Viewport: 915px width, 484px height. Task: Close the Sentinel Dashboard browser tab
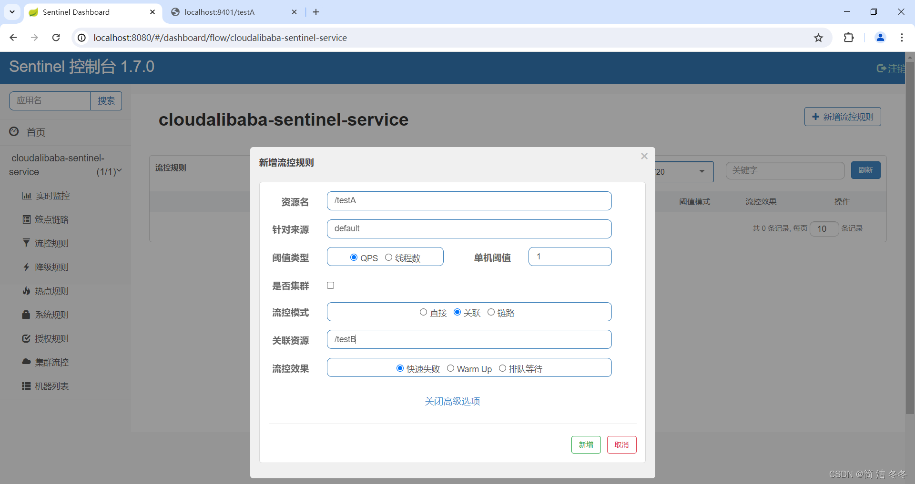click(152, 12)
